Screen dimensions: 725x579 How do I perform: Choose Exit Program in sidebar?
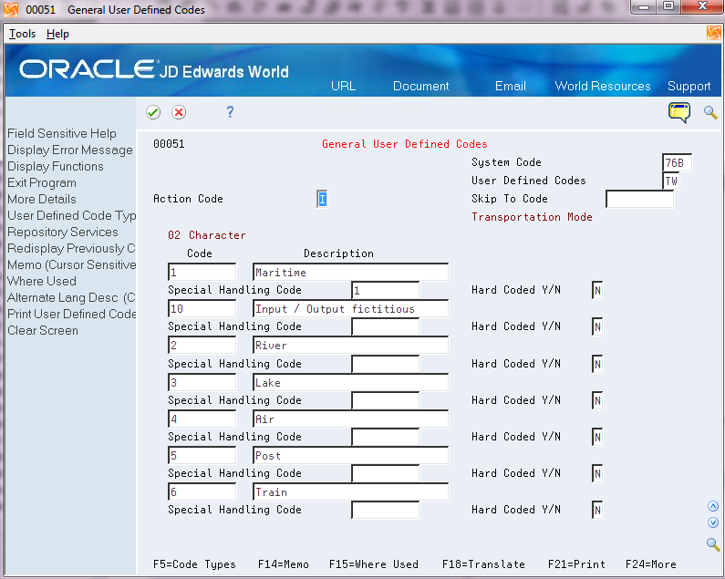tap(42, 182)
